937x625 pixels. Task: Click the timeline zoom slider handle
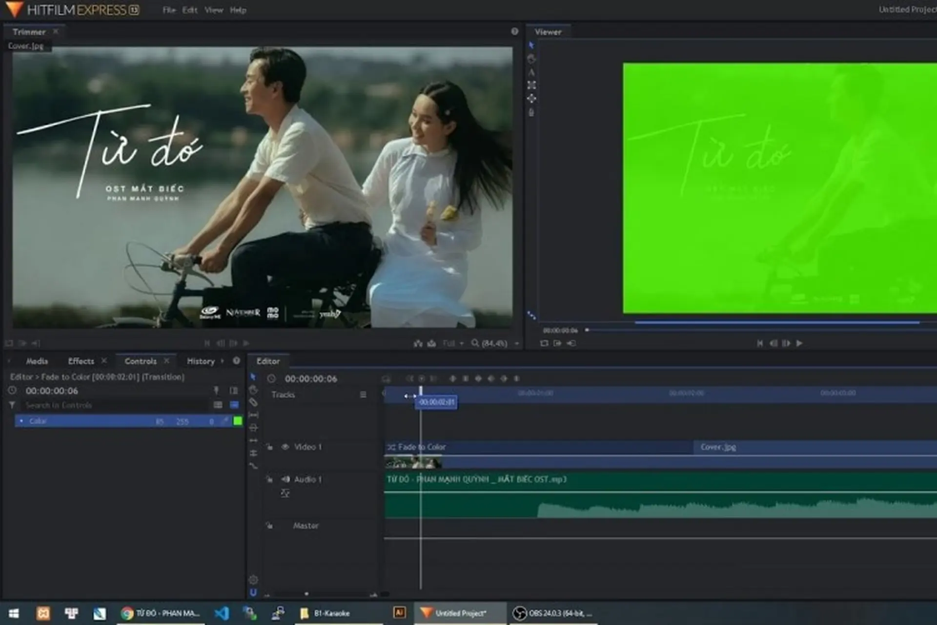tap(306, 594)
